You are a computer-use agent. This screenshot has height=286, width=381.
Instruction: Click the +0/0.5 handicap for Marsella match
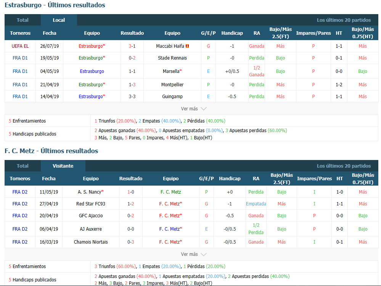[x=232, y=71]
